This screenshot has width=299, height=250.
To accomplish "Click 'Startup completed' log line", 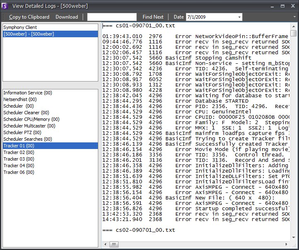I will 196,209.
